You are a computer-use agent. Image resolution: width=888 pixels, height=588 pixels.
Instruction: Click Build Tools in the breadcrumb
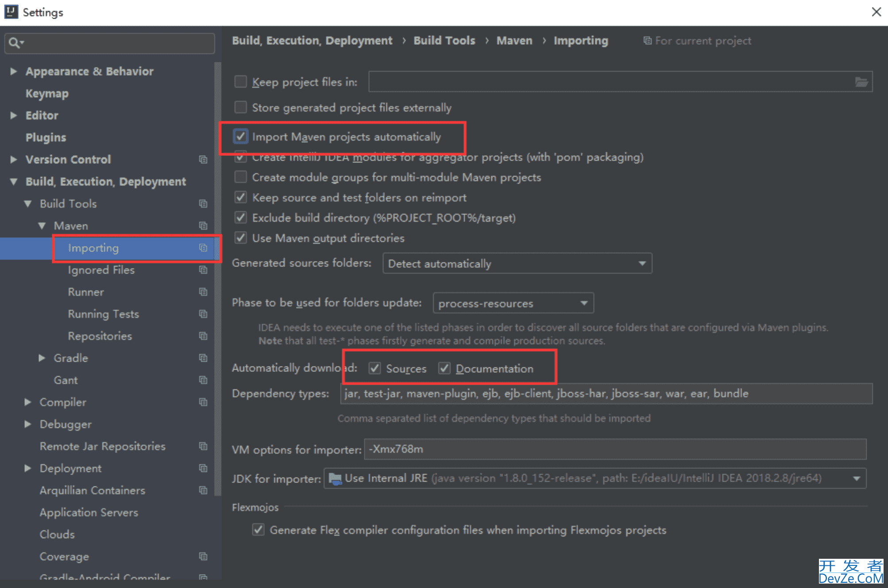444,41
